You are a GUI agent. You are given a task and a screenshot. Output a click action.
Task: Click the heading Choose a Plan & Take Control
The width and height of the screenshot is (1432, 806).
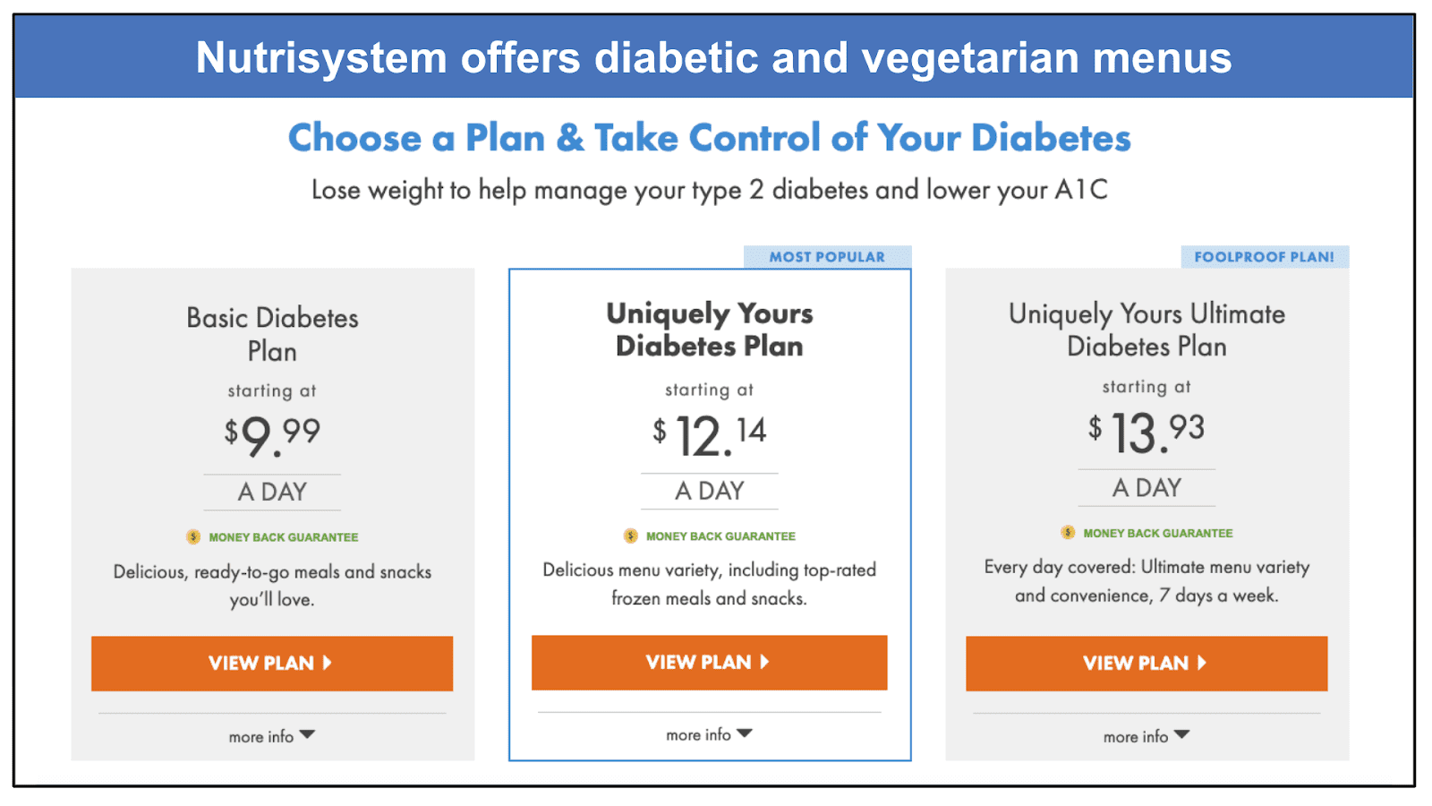click(710, 137)
